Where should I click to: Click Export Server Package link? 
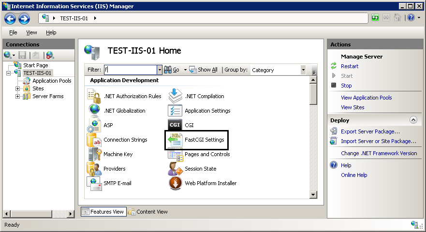370,131
